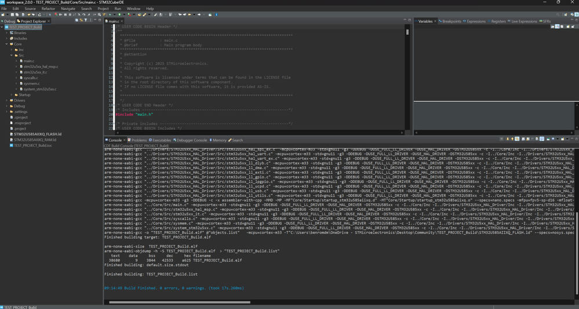
Task: Select the STM32U585AIIXQ_FLASH.ld file
Action: [37, 134]
